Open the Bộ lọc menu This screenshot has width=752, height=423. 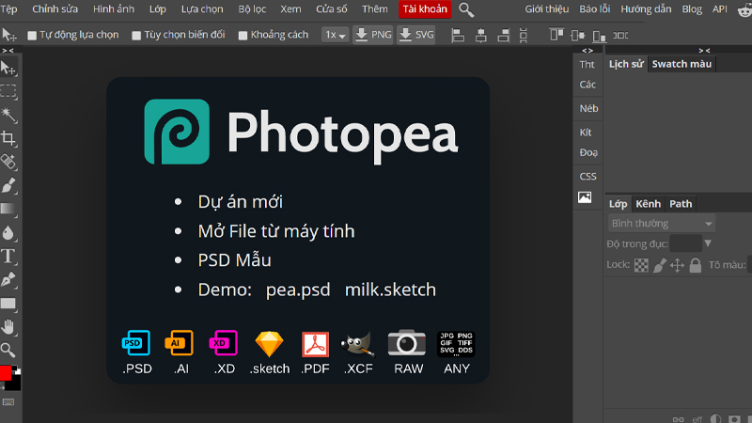tap(252, 9)
